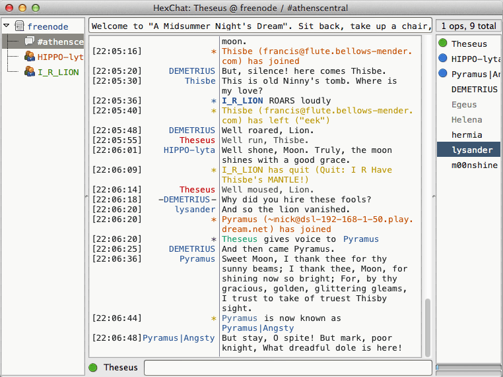This screenshot has width=503, height=377.
Task: Click the left pane collapse handle
Action: (x=86, y=196)
